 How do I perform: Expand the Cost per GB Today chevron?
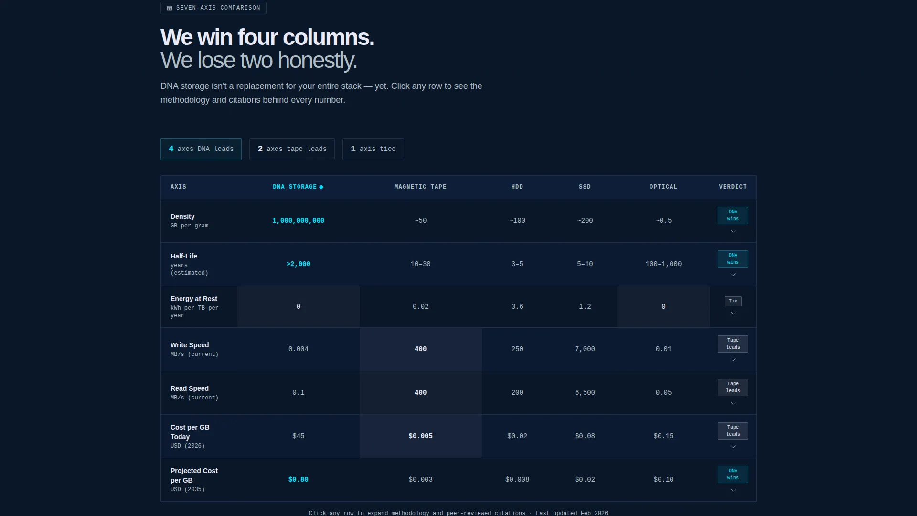tap(733, 447)
